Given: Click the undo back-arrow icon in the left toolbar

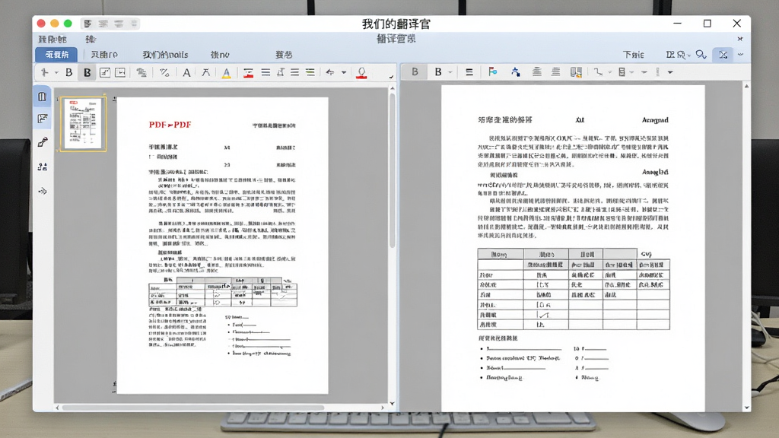Looking at the screenshot, I should pyautogui.click(x=330, y=72).
